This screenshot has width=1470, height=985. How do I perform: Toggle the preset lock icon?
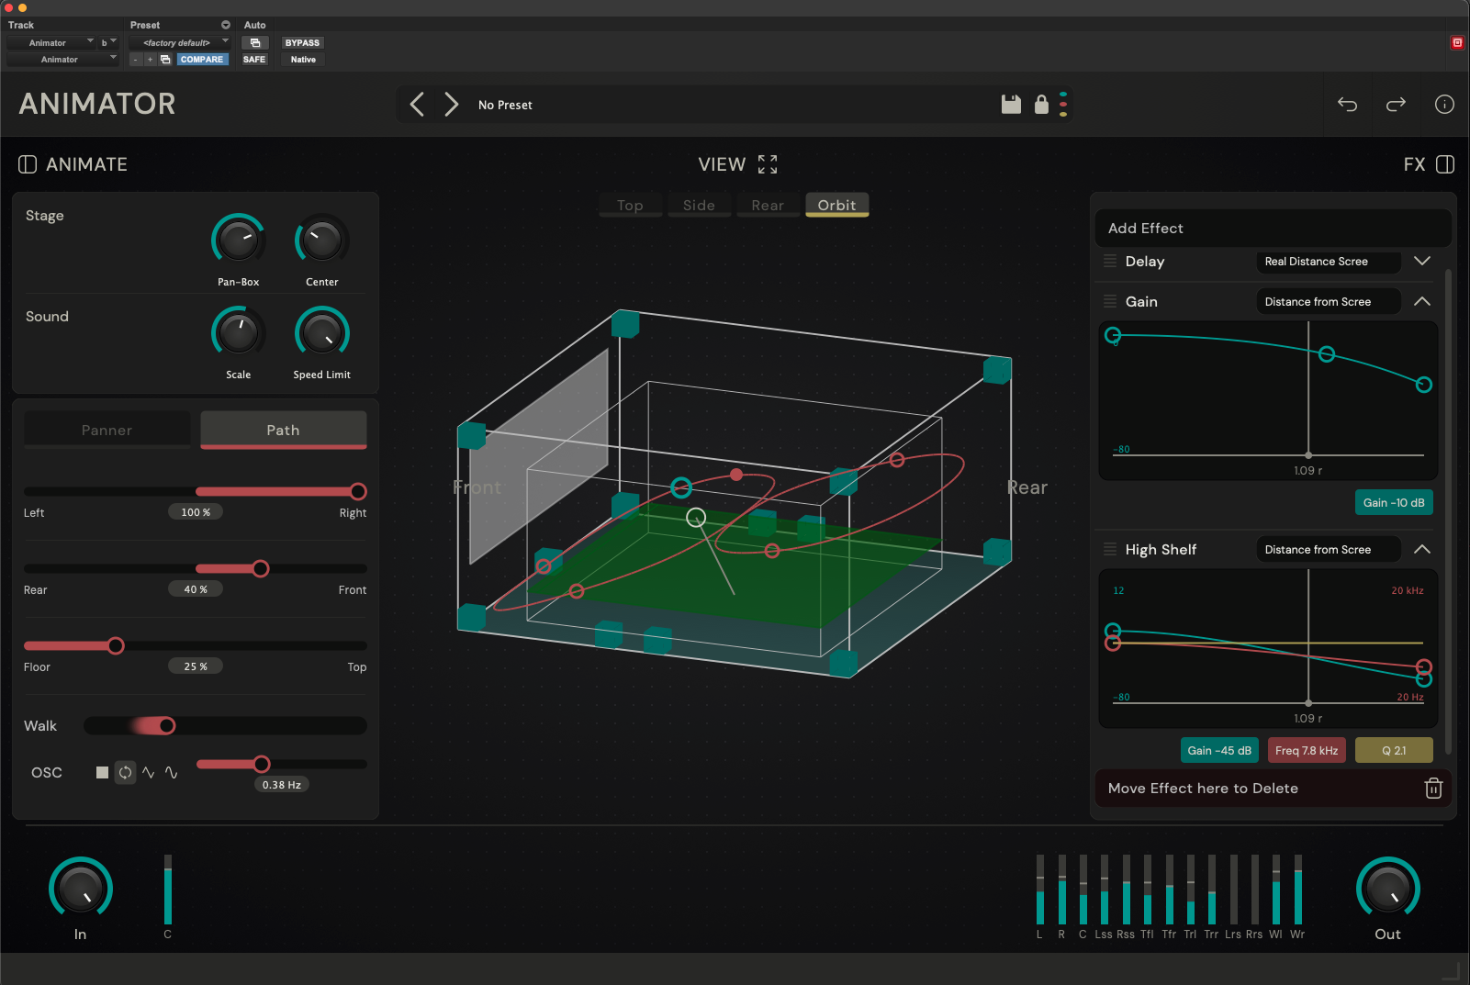point(1041,105)
